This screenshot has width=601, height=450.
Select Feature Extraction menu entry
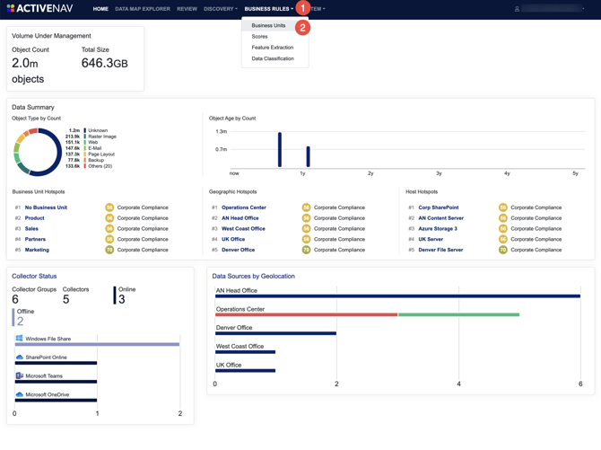[x=273, y=48]
